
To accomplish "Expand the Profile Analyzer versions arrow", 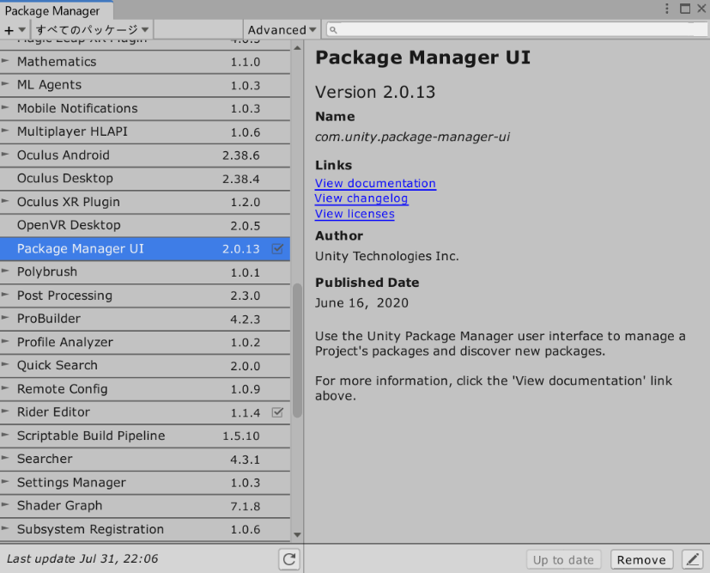I will click(x=5, y=341).
